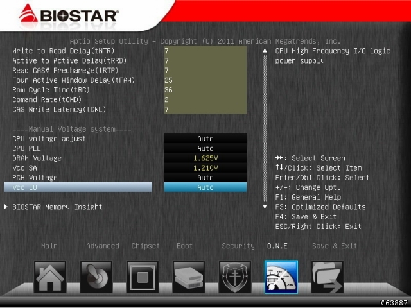This screenshot has height=308, width=411.
Task: Click tWTR value 7 field
Action: (x=205, y=51)
